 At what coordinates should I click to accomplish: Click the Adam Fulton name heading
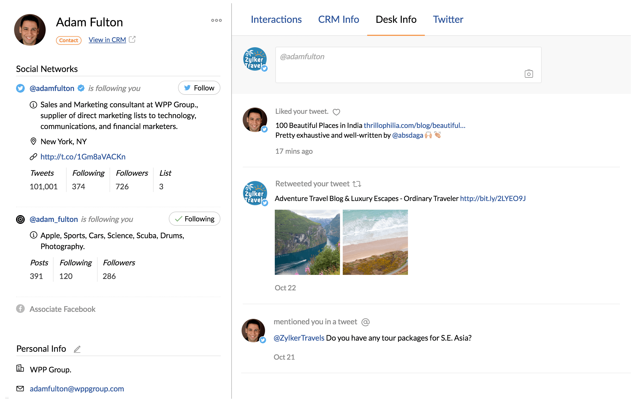click(89, 22)
